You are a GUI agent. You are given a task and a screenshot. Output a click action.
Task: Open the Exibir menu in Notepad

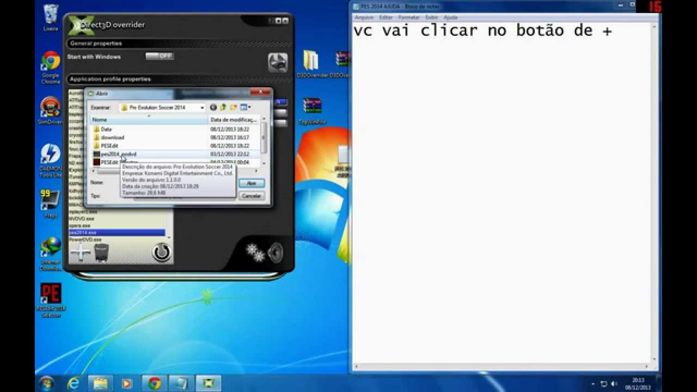[431, 17]
